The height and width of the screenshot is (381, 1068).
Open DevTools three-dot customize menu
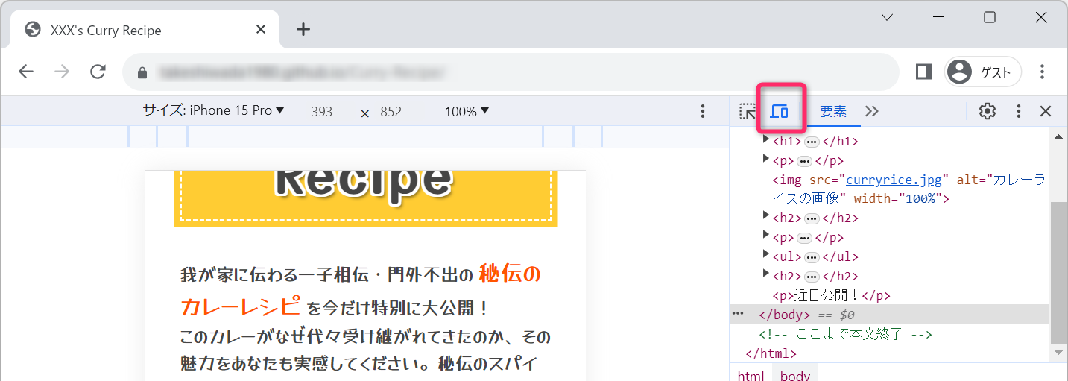[1019, 111]
